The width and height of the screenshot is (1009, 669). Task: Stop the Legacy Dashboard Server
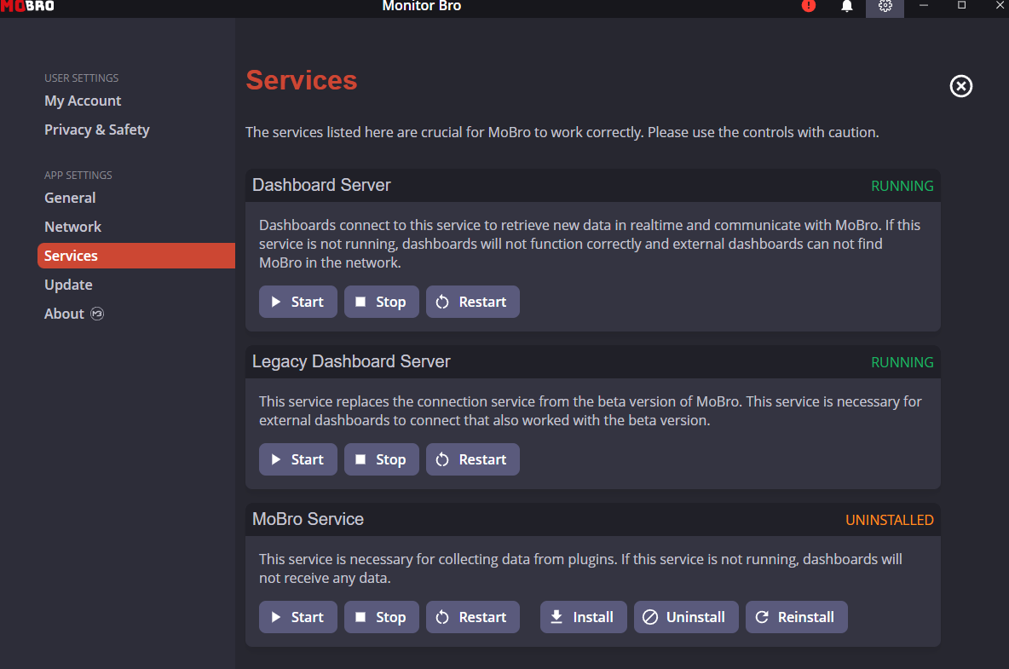pos(382,459)
